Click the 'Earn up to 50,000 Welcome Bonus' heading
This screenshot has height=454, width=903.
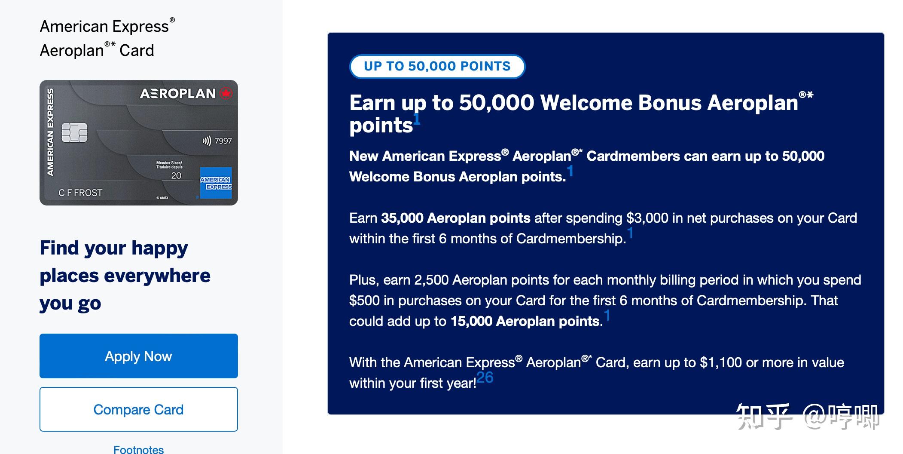click(581, 114)
